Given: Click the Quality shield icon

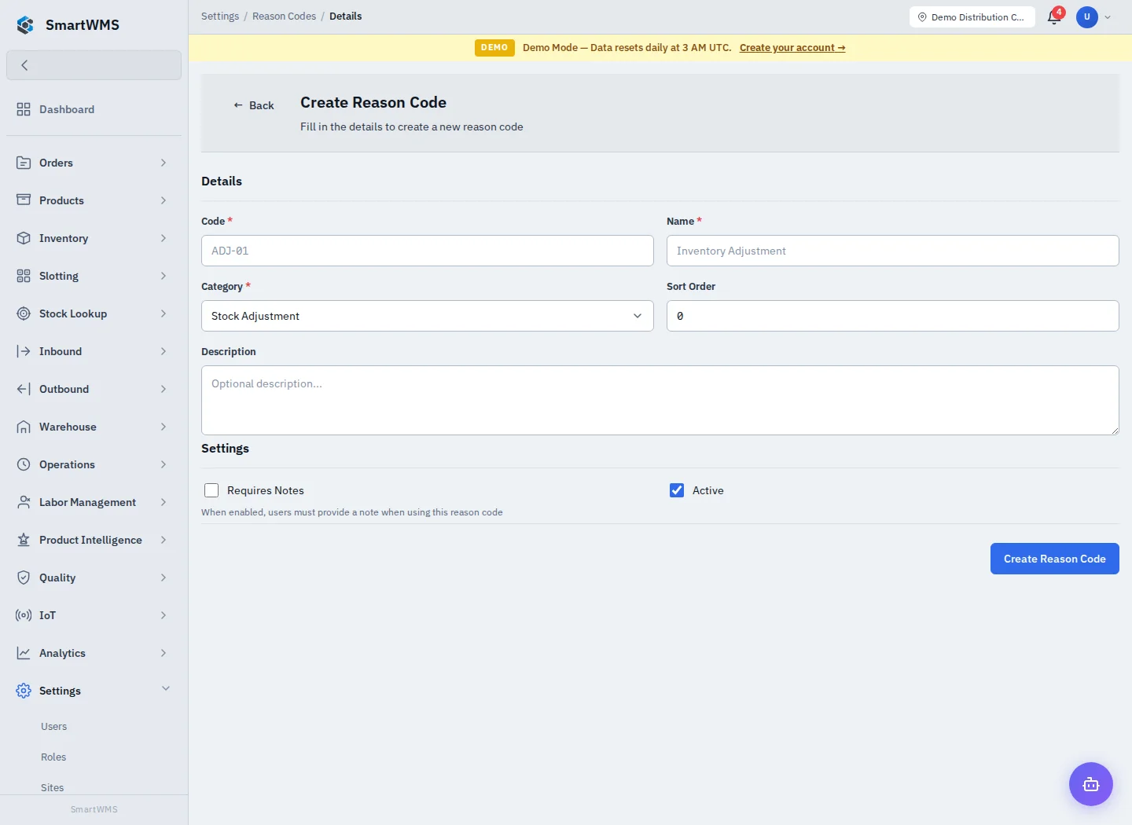Looking at the screenshot, I should tap(24, 577).
